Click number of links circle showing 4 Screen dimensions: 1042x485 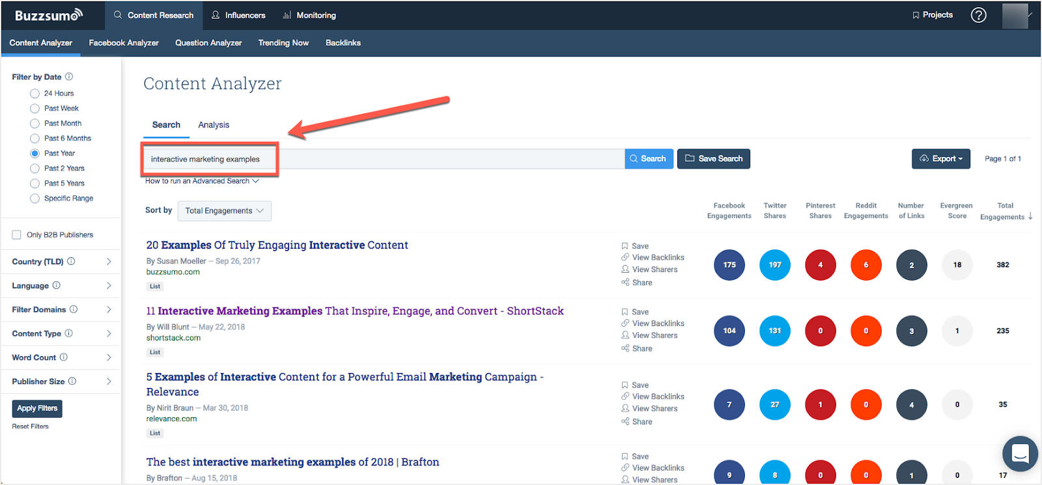tap(912, 405)
